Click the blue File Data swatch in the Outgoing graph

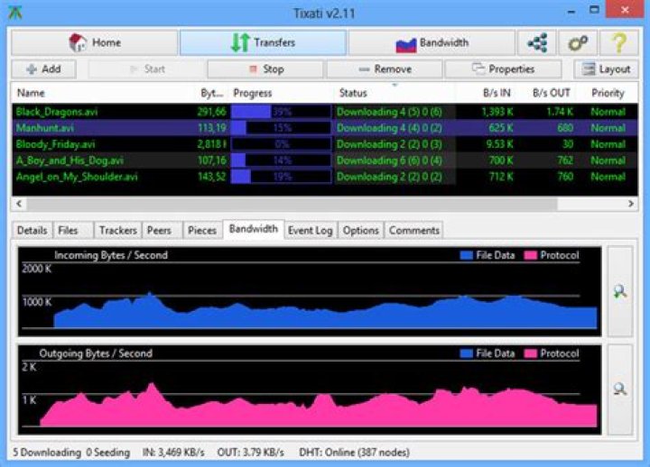click(467, 353)
